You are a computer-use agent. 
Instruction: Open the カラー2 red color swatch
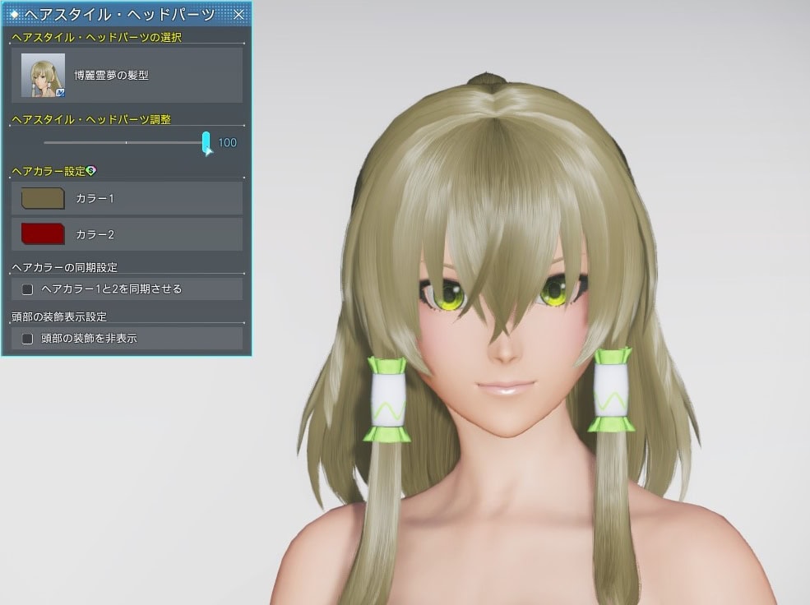43,233
